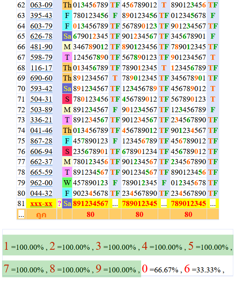Click the W day cell in row 79
Image resolution: width=236 pixels, height=281 pixels.
click(67, 183)
